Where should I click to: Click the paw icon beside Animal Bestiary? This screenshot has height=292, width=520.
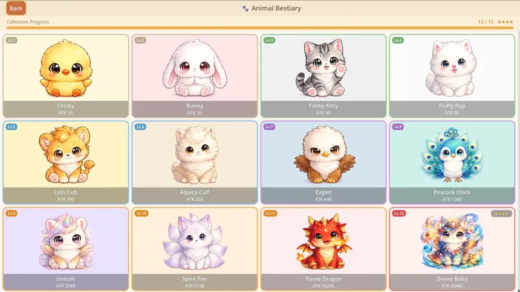(245, 8)
